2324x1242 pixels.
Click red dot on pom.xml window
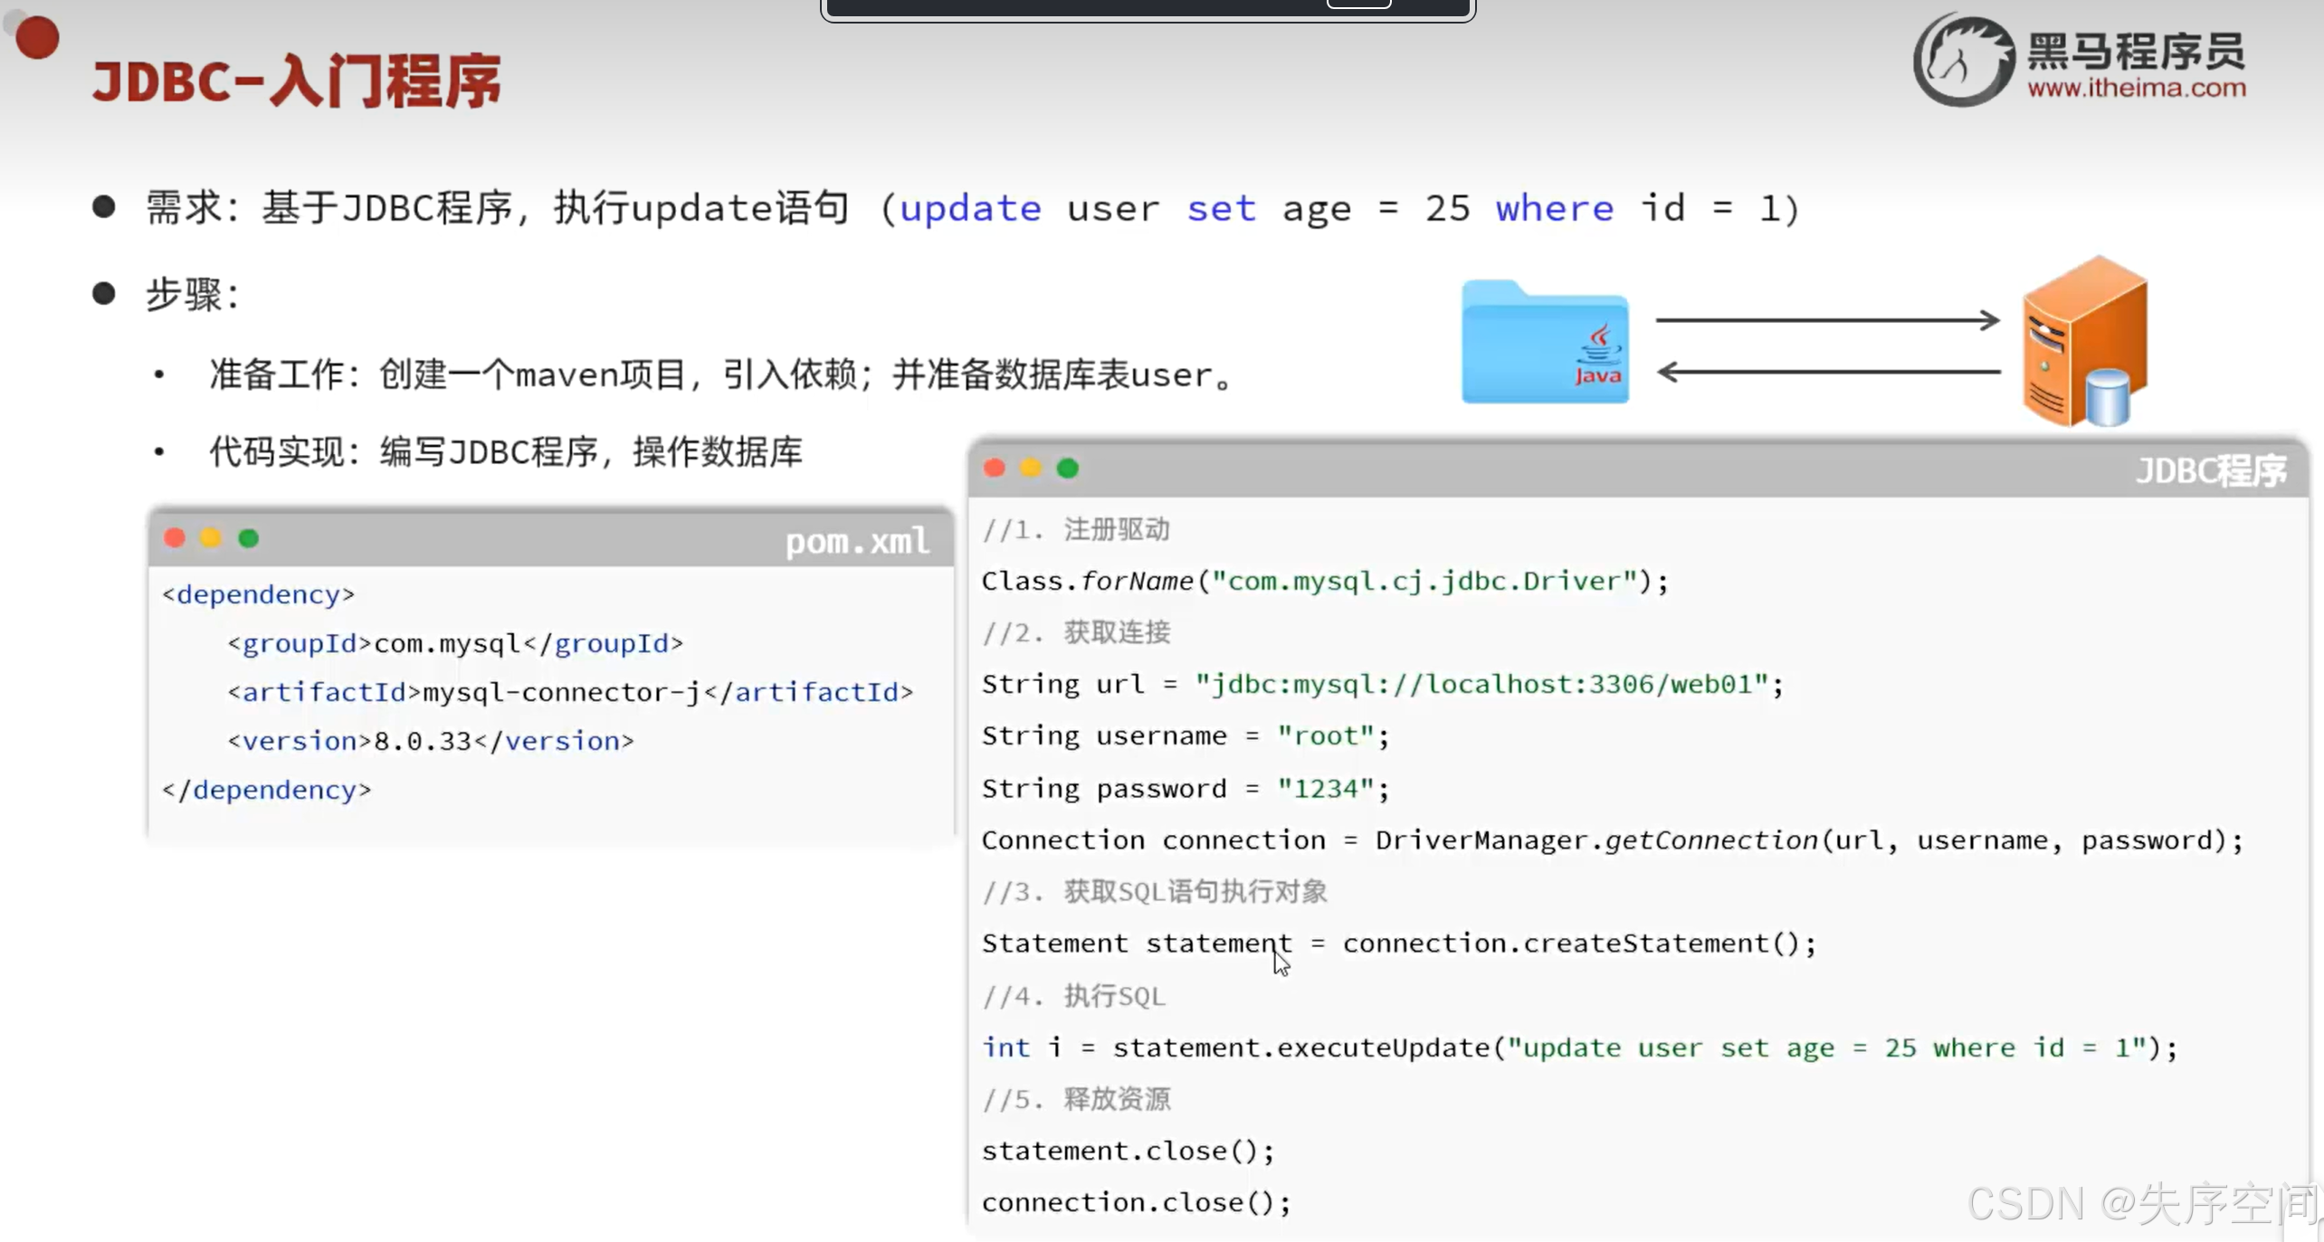coord(175,539)
